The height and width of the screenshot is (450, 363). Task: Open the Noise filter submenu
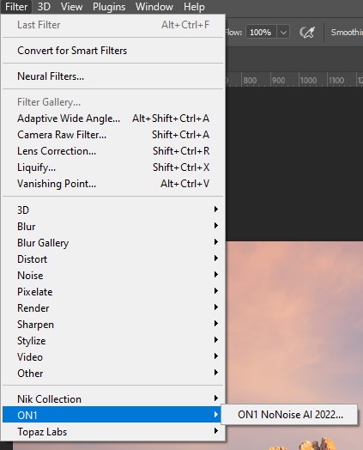pyautogui.click(x=113, y=275)
